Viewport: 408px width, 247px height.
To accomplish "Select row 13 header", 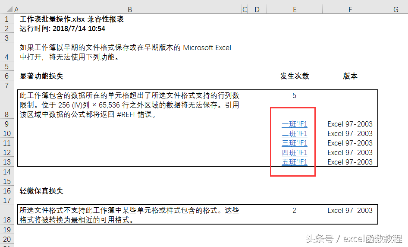I will (x=7, y=162).
